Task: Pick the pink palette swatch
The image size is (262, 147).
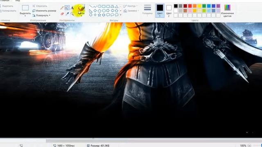Action: [190, 11]
